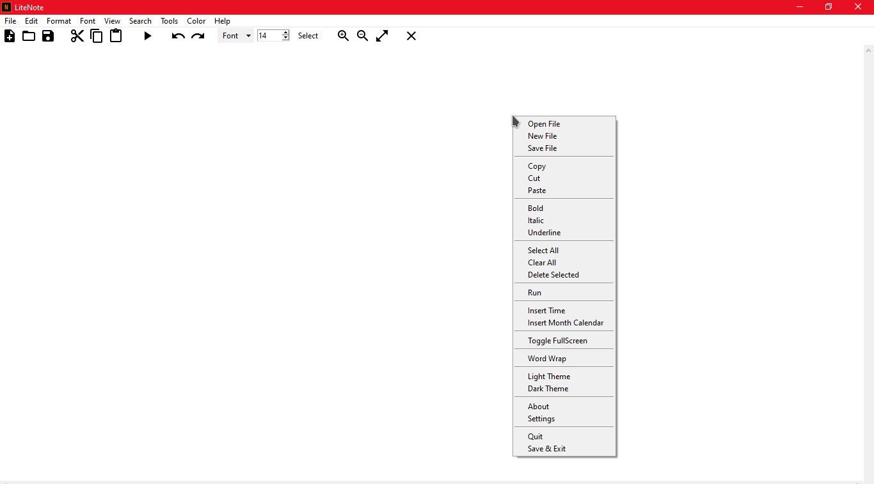
Task: Click the X close icon in toolbar
Action: [x=411, y=36]
